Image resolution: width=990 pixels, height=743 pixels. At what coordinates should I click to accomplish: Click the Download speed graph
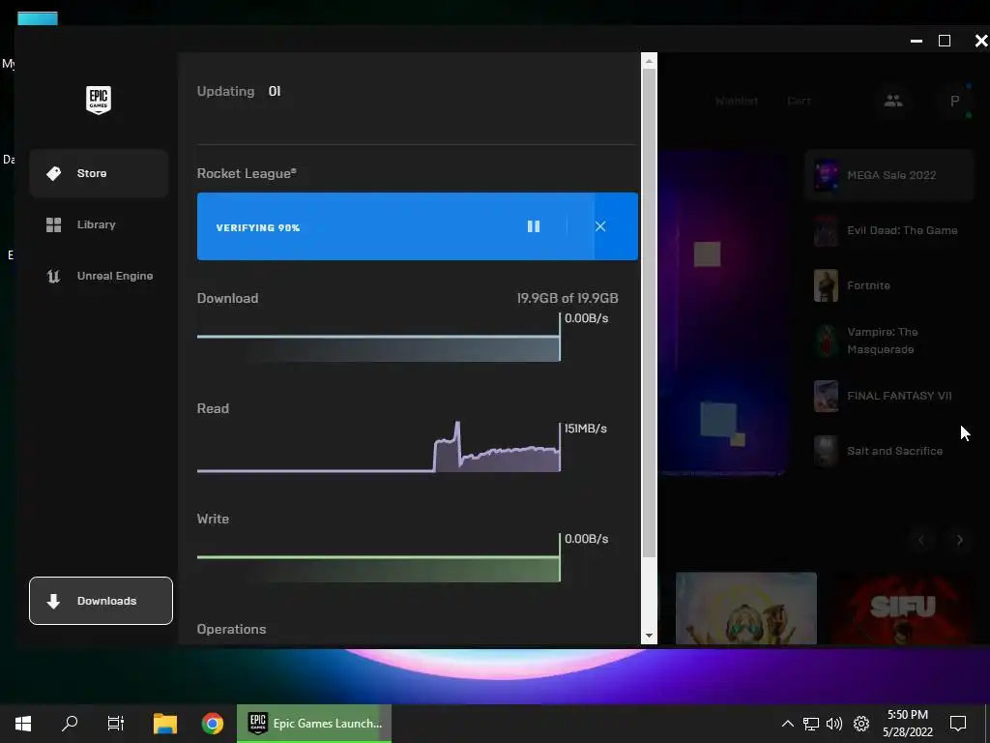[x=378, y=338]
